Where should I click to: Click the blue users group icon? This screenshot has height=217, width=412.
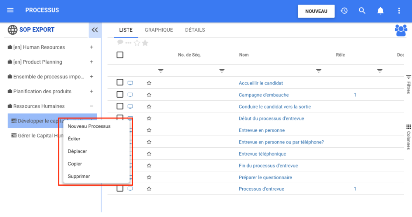click(400, 31)
